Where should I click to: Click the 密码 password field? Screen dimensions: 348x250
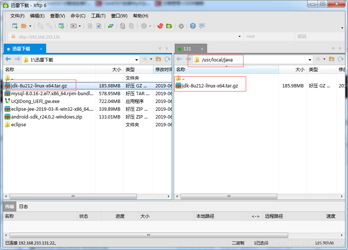pos(320,37)
